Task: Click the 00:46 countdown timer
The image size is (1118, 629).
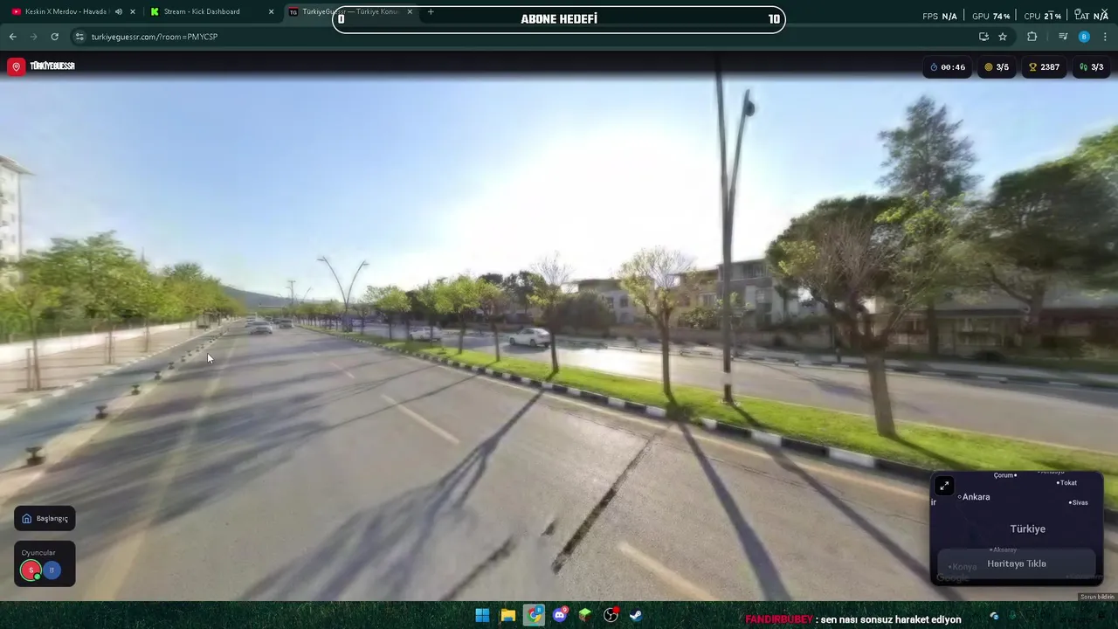Action: [948, 67]
